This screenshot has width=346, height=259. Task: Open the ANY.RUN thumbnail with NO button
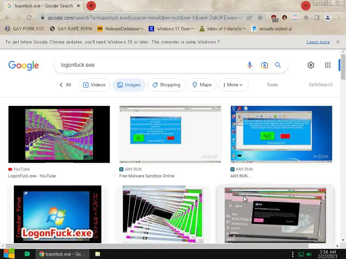click(281, 134)
